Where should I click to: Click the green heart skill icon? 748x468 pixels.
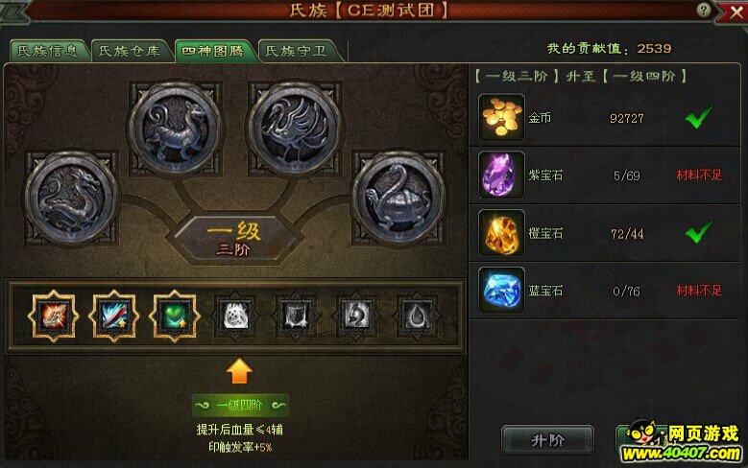[175, 316]
